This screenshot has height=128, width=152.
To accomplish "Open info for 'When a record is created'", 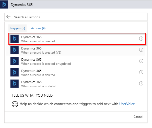I will point(141,39).
